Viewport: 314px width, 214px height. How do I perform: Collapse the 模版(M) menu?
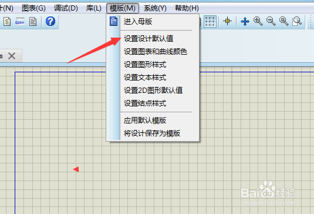coord(123,8)
